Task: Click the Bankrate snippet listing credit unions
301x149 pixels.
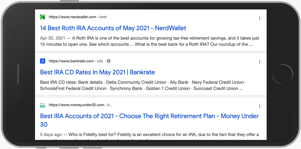Action: 143,85
